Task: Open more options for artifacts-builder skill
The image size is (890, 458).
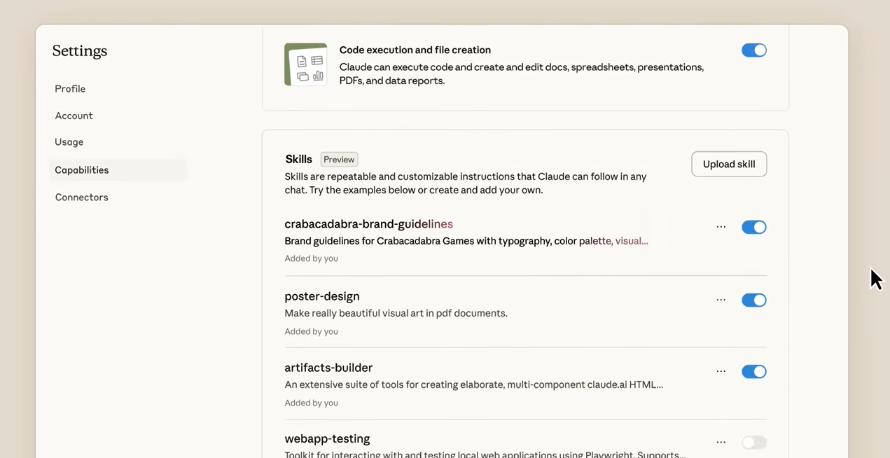Action: click(721, 371)
